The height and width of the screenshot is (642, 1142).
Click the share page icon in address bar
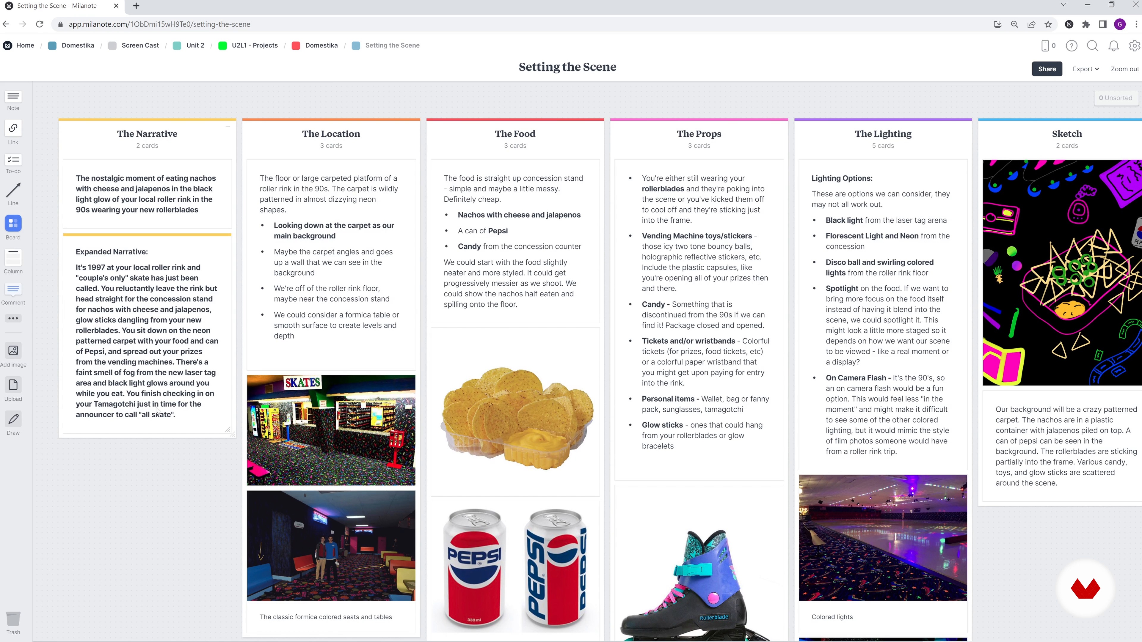pyautogui.click(x=1031, y=24)
